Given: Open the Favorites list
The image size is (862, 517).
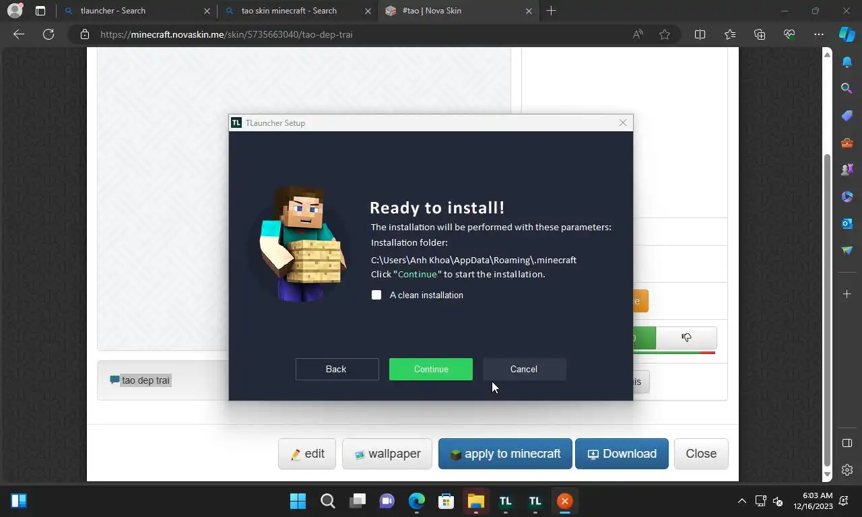Looking at the screenshot, I should point(730,34).
